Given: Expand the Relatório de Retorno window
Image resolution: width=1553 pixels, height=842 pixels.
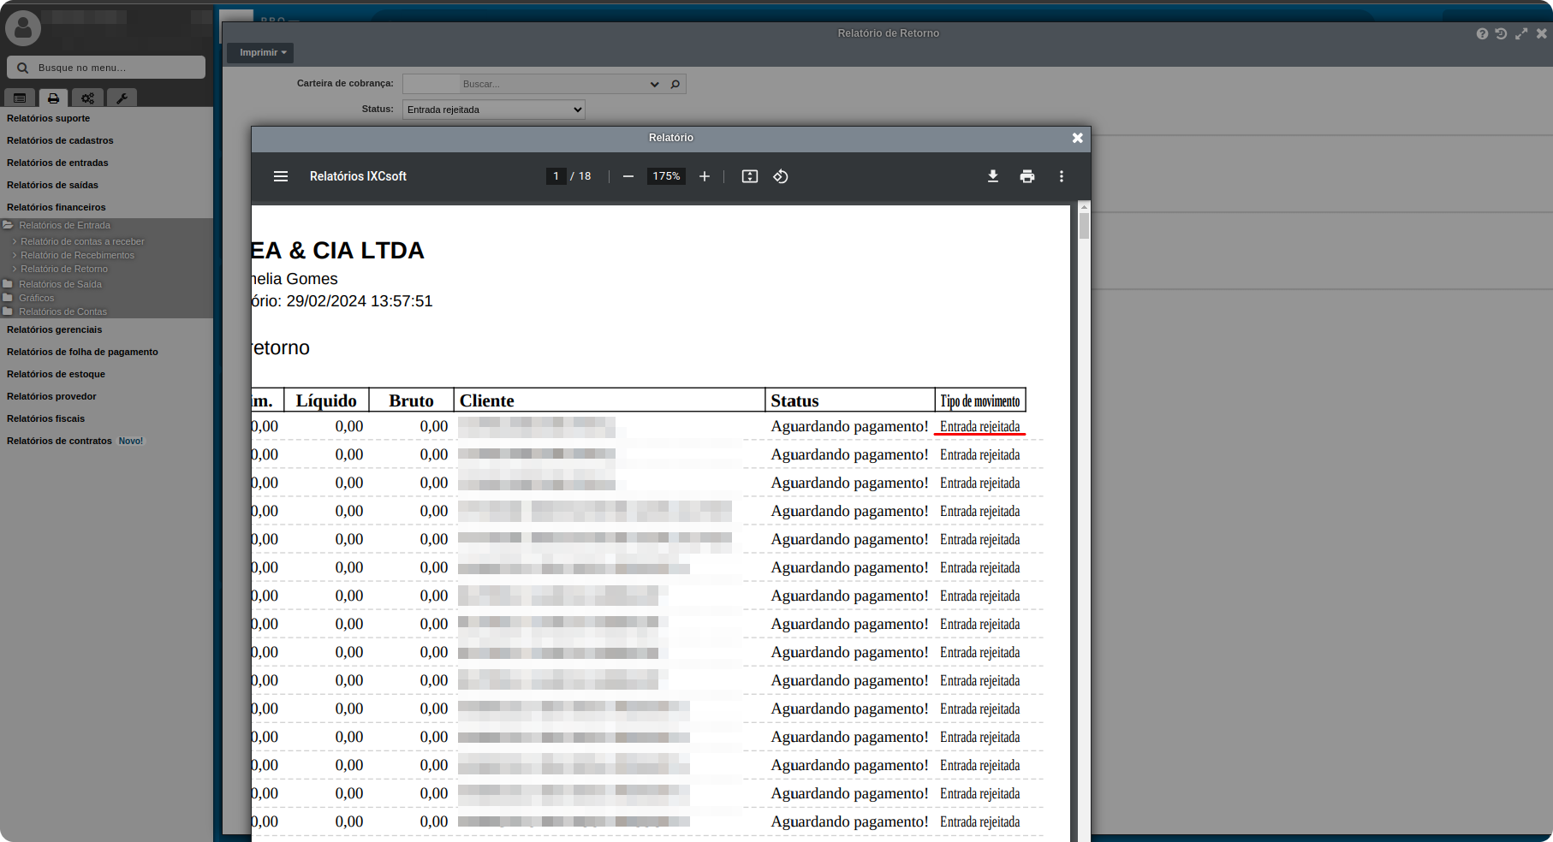Looking at the screenshot, I should tap(1521, 33).
